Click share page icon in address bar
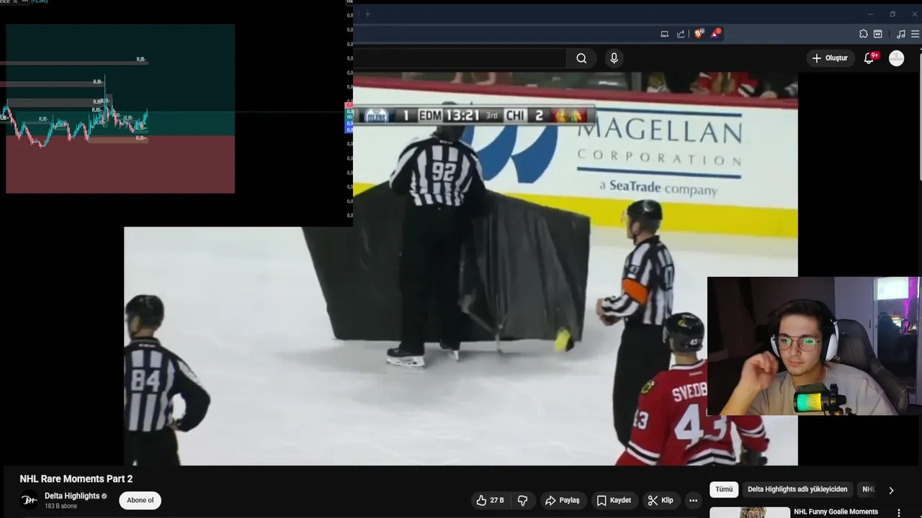Viewport: 922px width, 518px height. (681, 34)
